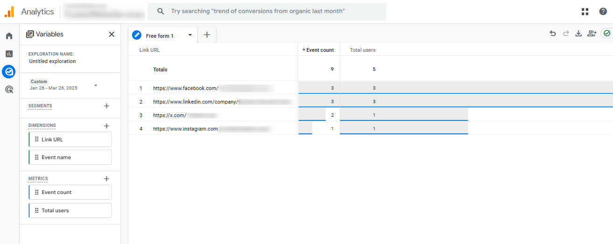613x244 pixels.
Task: Click the Totals row label
Action: pos(160,70)
